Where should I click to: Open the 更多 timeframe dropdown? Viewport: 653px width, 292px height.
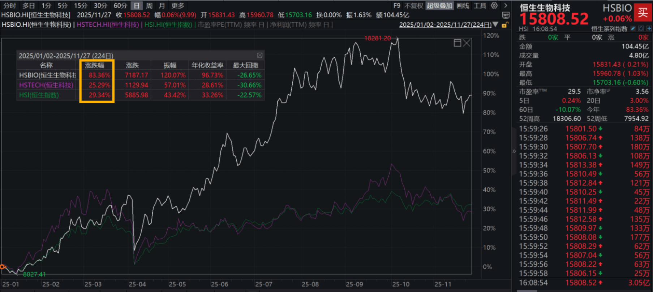pos(177,6)
